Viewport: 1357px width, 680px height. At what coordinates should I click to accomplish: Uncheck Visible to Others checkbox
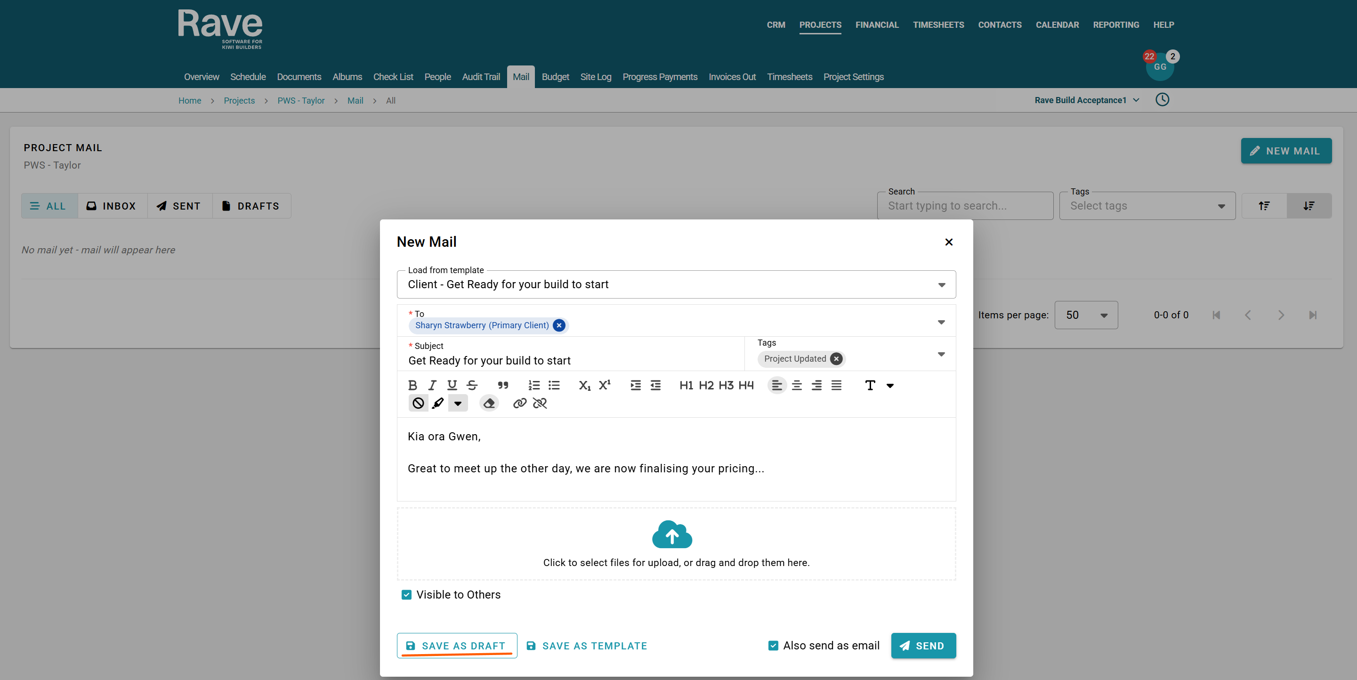(406, 595)
